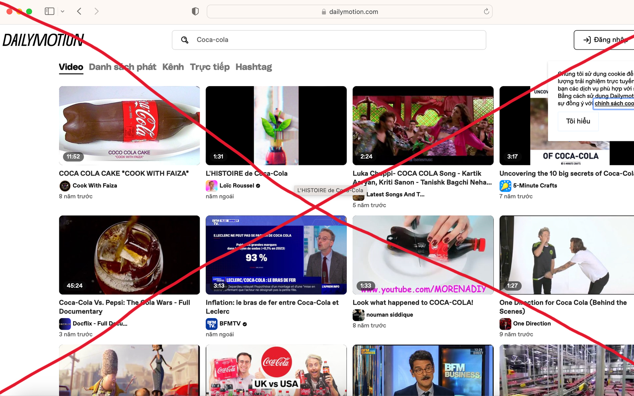The image size is (634, 396).
Task: Click the dailymotion.com address bar
Action: click(349, 12)
